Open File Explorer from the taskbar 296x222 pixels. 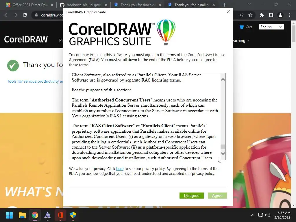pos(22,215)
